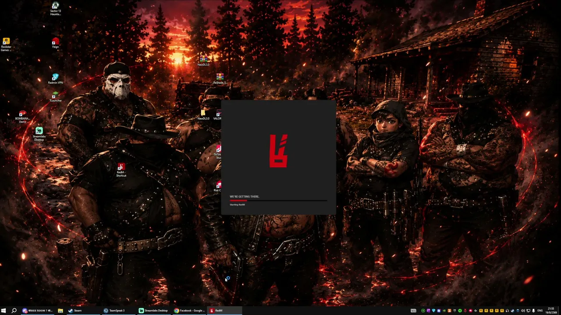The height and width of the screenshot is (315, 561).
Task: Switch to TeamSpeak 3 on the taskbar
Action: (x=119, y=311)
